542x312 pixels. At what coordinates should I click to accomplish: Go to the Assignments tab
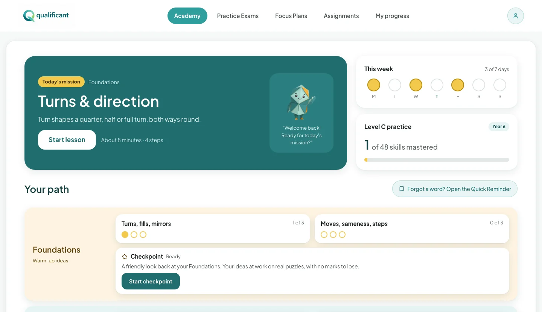[x=341, y=16]
